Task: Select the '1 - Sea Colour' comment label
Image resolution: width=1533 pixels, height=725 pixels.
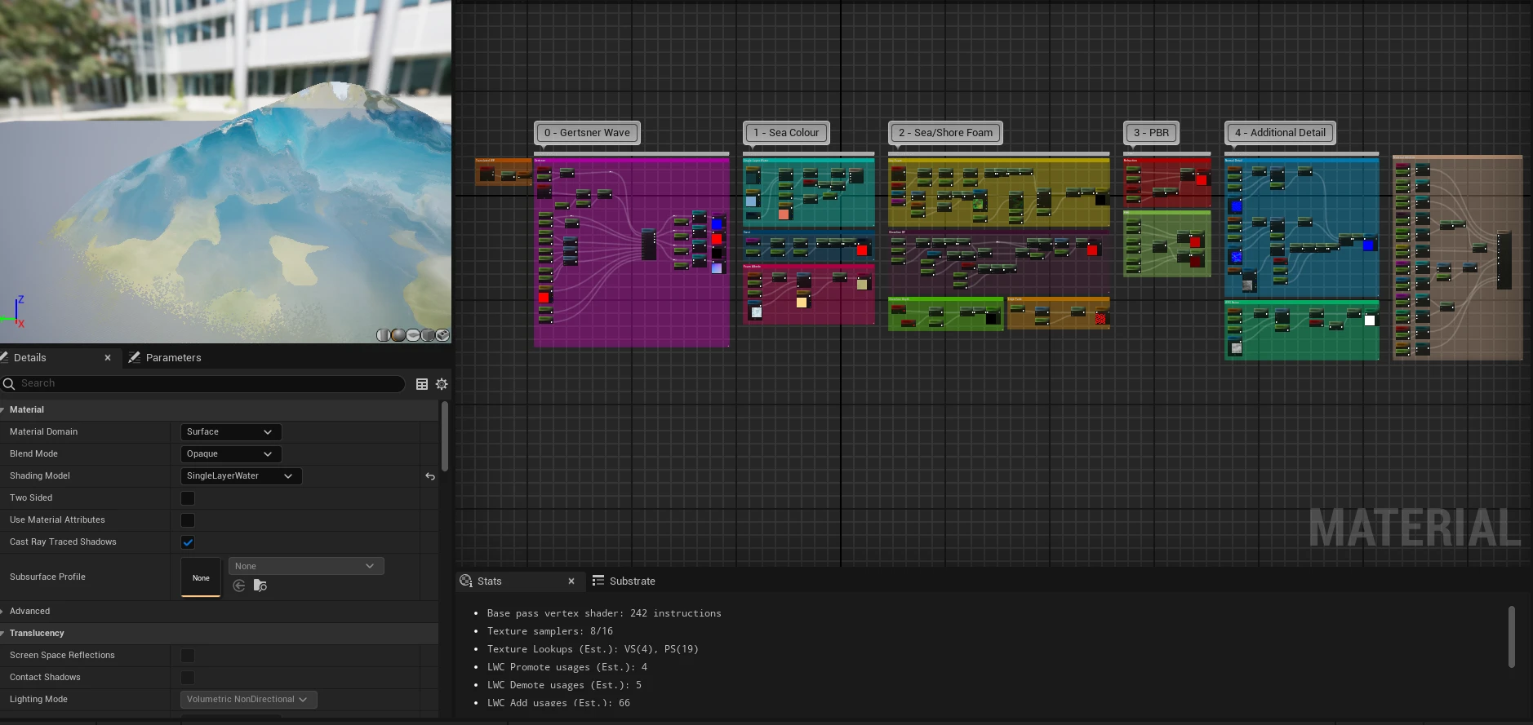Action: pos(785,133)
